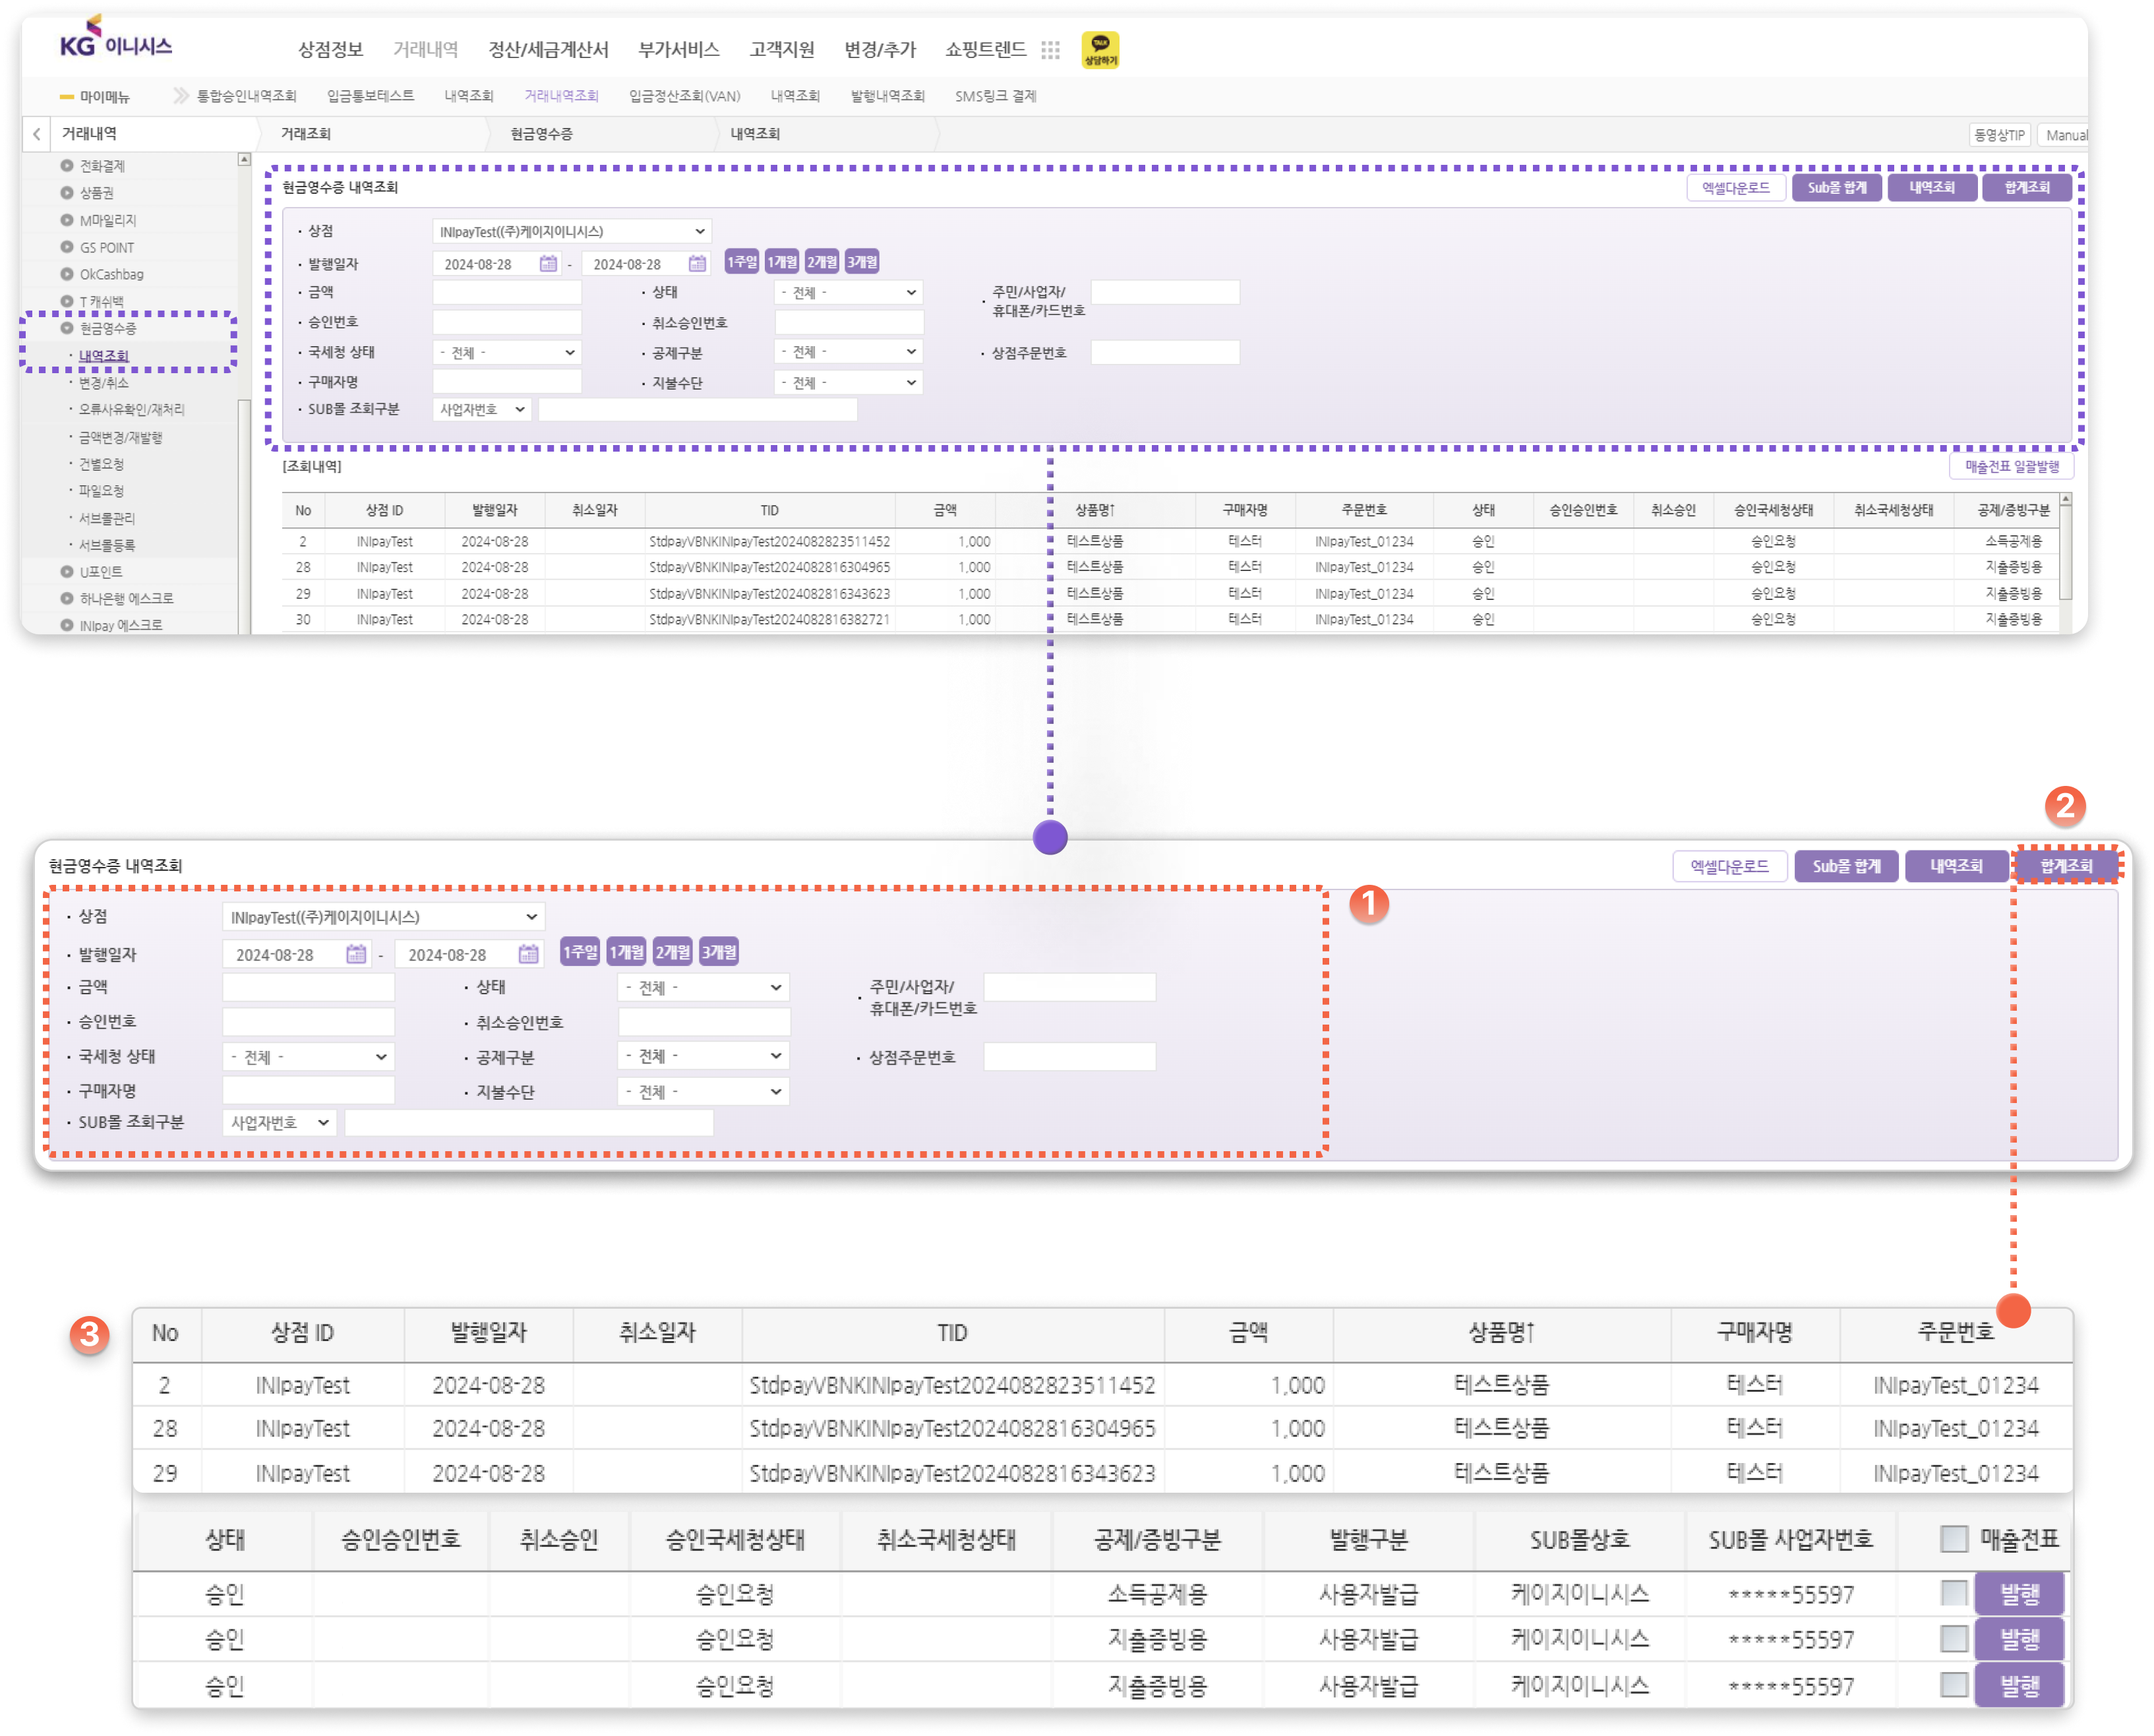Open the SMS링크 결제 shortcut link
2154x1736 pixels.
point(995,96)
